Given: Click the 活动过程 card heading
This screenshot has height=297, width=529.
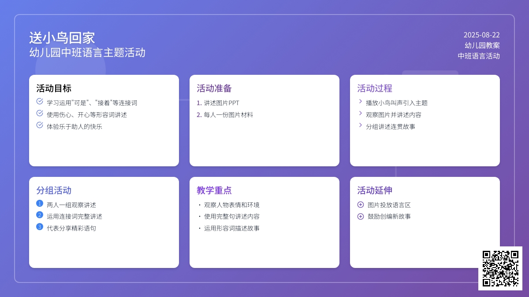Looking at the screenshot, I should click(375, 88).
